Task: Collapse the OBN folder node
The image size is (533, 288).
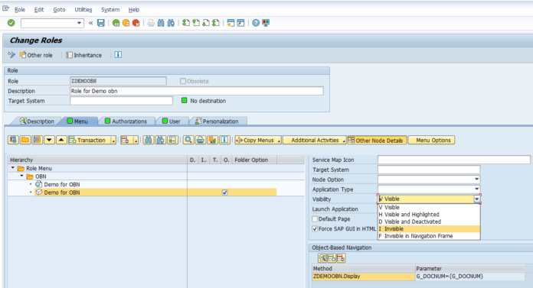Action: [21, 176]
